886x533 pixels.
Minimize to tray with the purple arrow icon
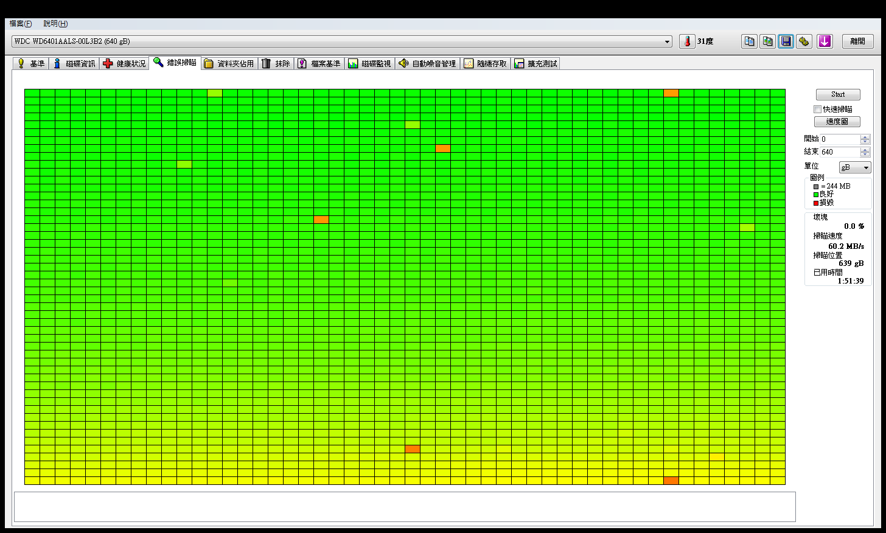click(825, 41)
